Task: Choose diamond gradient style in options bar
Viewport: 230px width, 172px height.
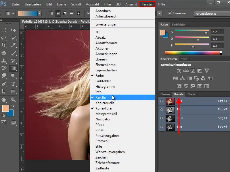Action: pyautogui.click(x=78, y=13)
